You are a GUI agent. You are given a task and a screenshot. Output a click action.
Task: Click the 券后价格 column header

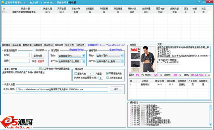tap(104, 9)
